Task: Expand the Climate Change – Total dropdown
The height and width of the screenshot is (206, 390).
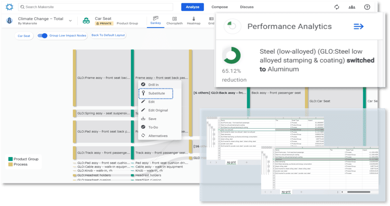Action: coord(70,21)
